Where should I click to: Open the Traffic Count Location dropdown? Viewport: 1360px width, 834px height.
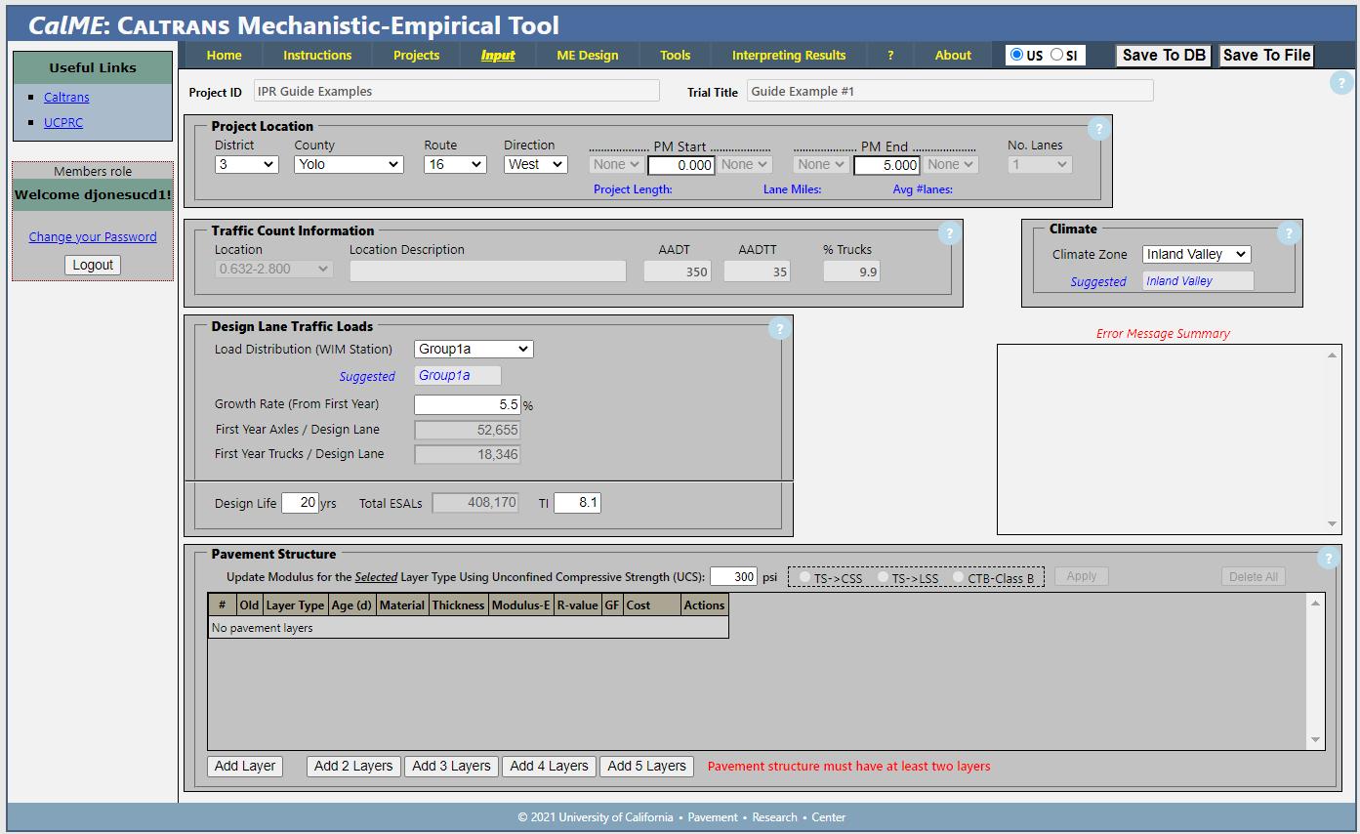[273, 269]
